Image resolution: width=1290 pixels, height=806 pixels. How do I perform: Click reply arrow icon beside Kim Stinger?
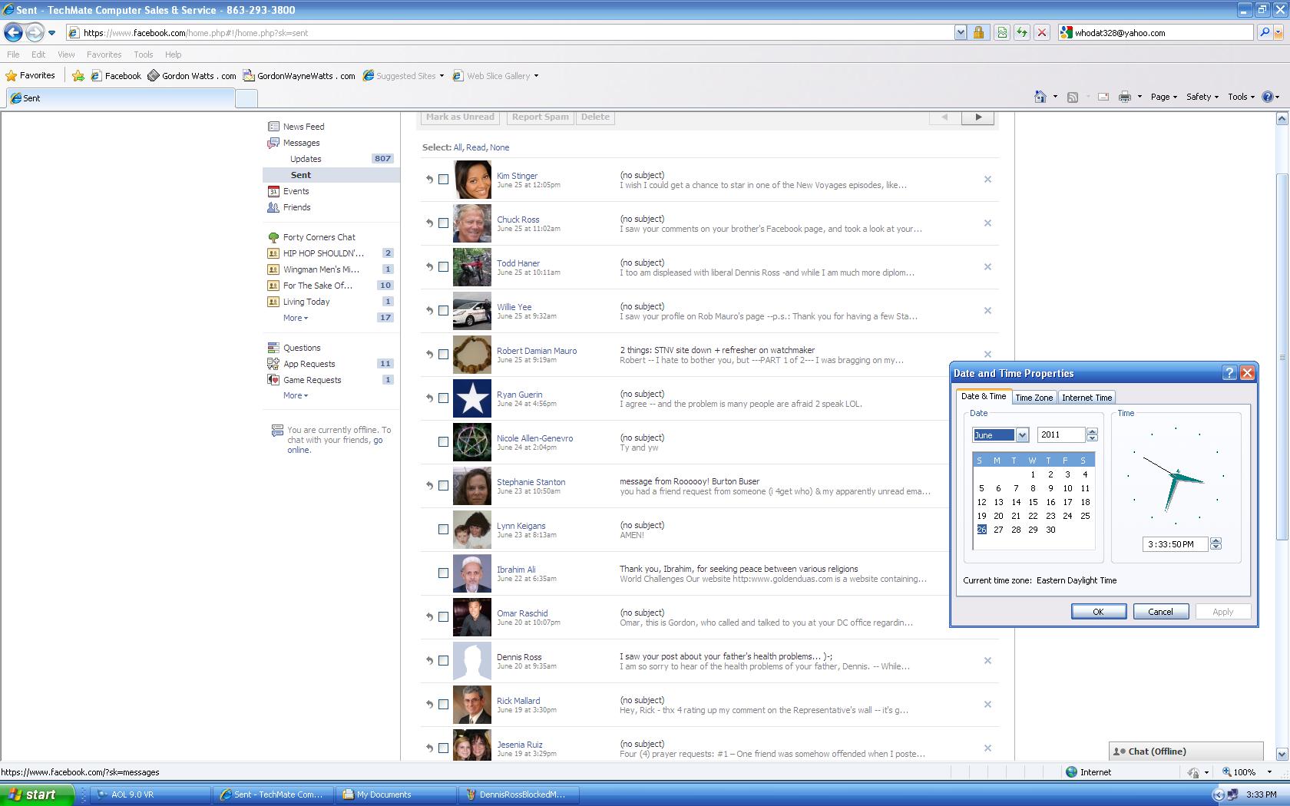(x=429, y=179)
